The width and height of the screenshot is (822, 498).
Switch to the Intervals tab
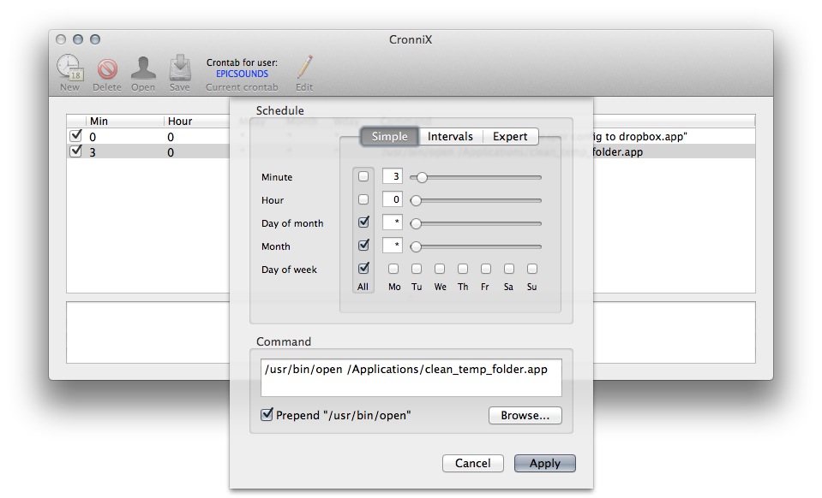[450, 136]
